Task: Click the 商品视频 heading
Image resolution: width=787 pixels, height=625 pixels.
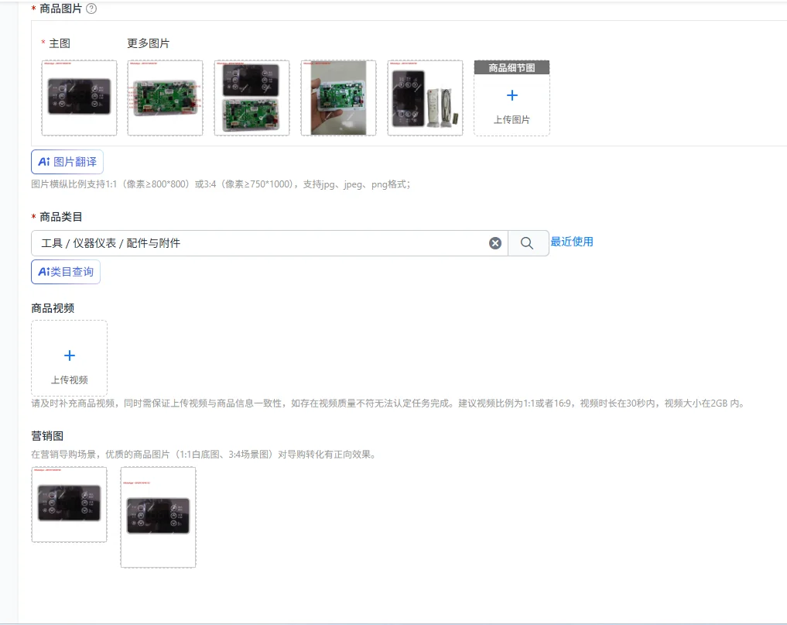Action: (x=53, y=308)
